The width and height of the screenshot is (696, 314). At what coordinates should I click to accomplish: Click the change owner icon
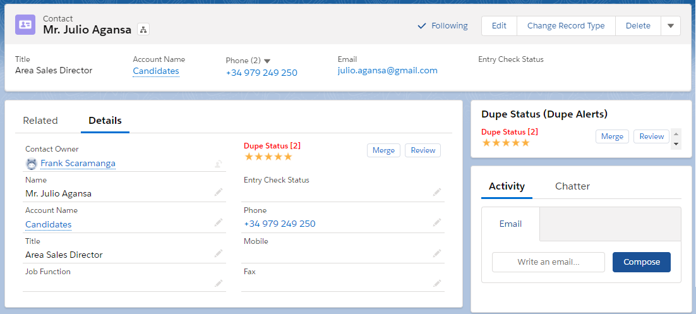click(219, 164)
